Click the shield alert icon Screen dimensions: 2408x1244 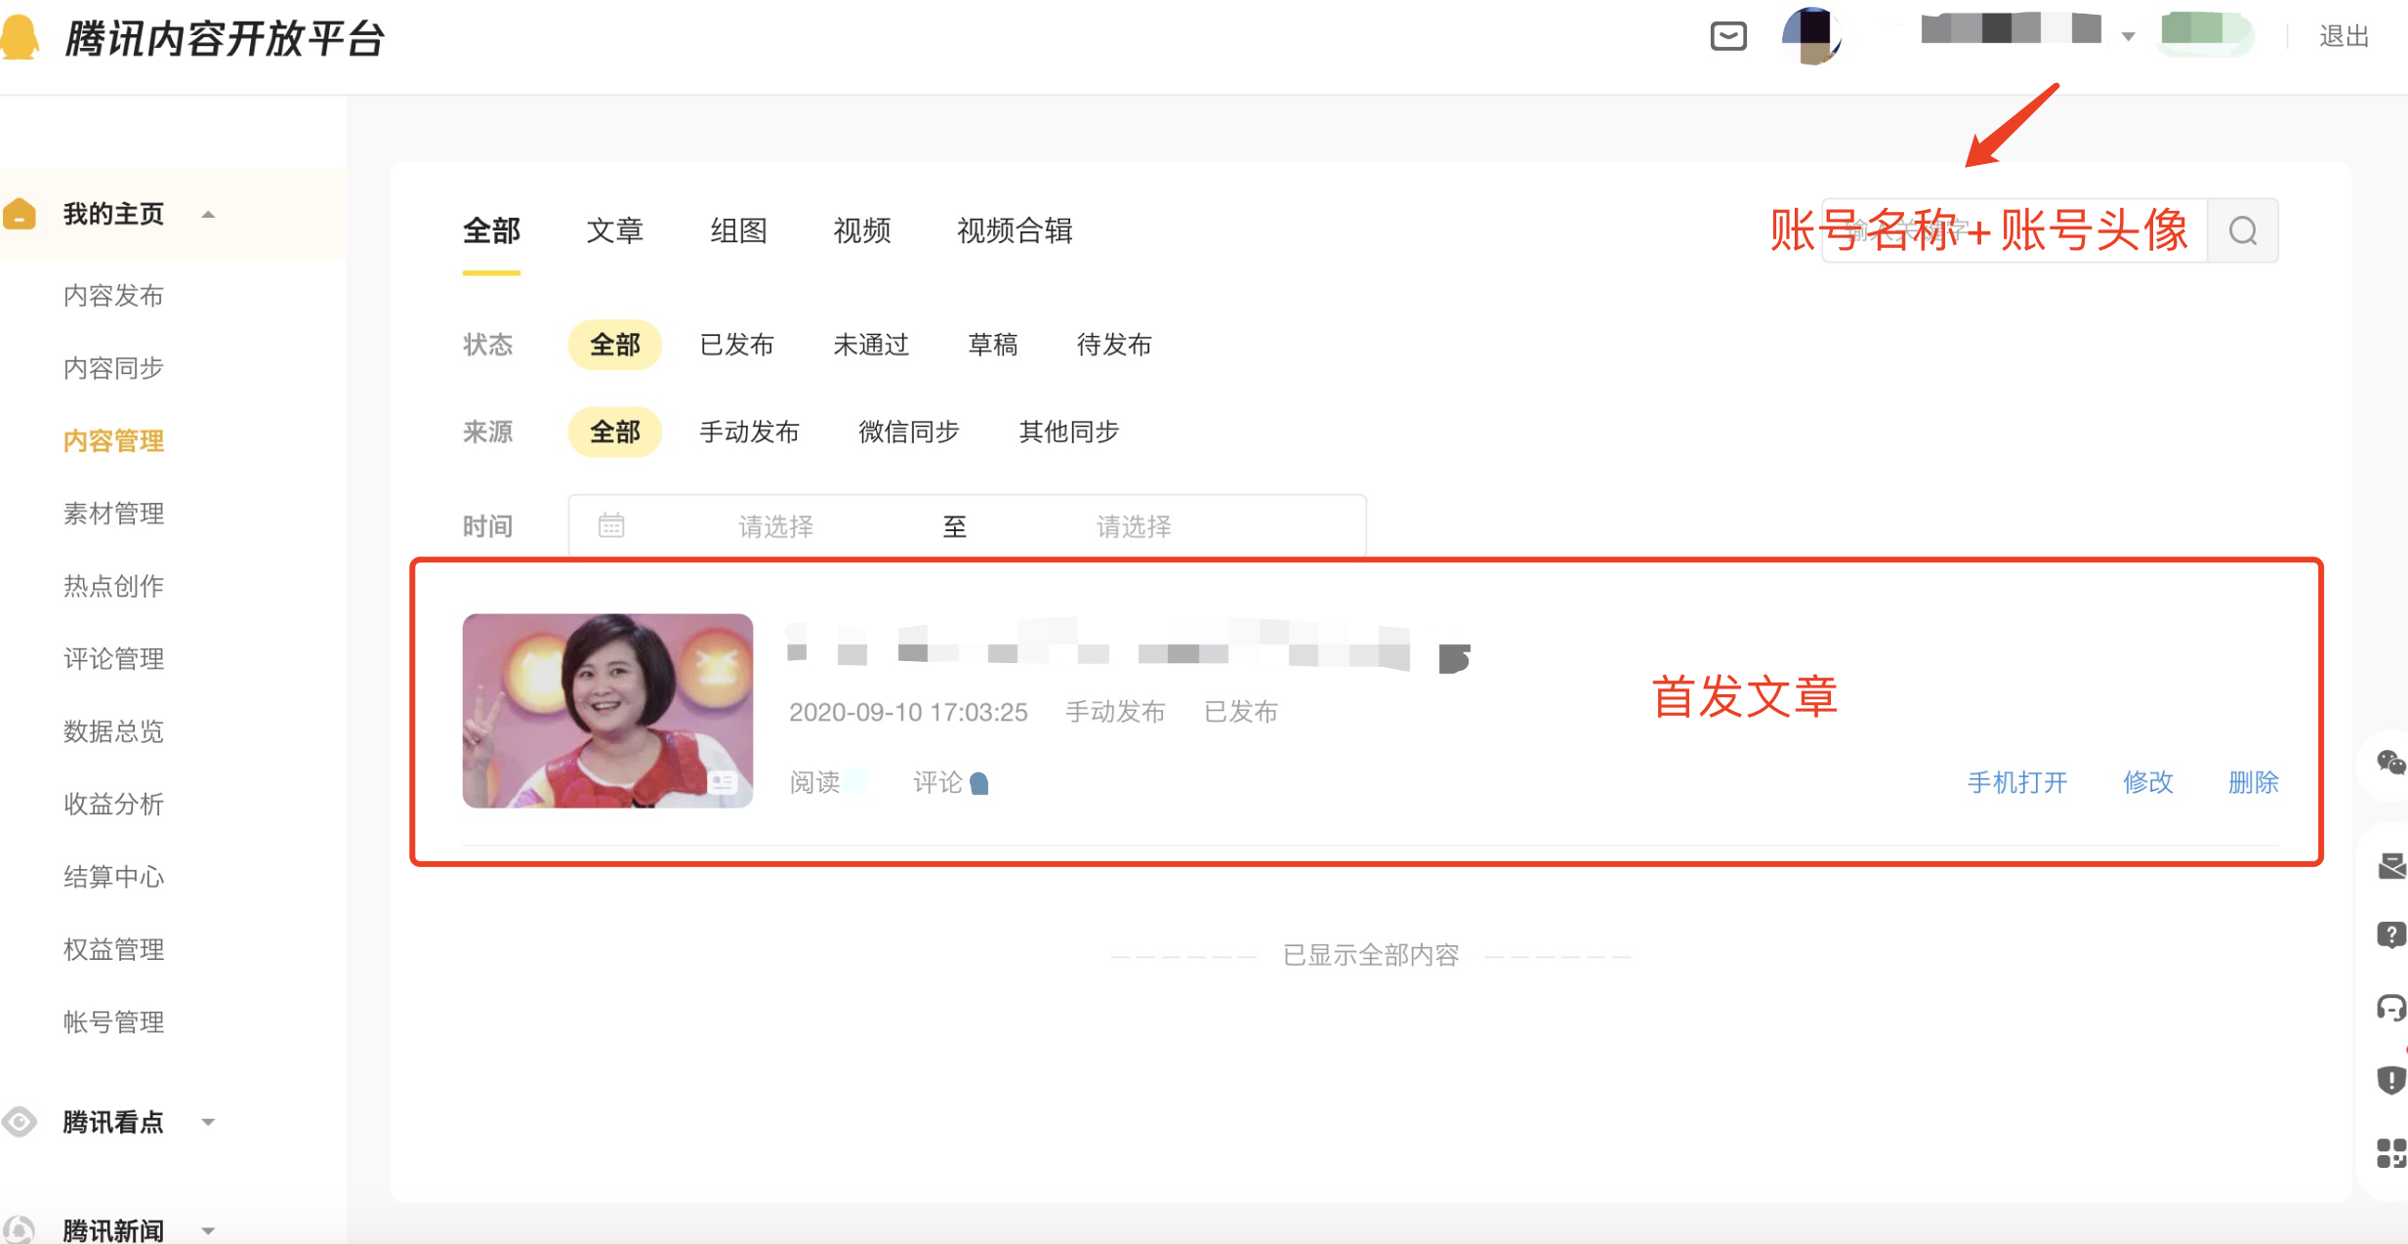[2391, 1080]
